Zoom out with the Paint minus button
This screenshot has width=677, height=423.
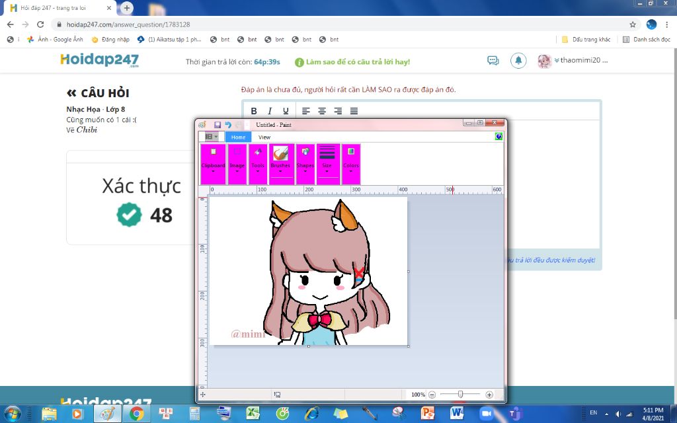click(432, 395)
